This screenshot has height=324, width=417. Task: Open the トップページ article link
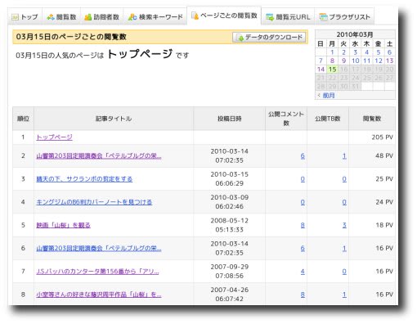(55, 137)
